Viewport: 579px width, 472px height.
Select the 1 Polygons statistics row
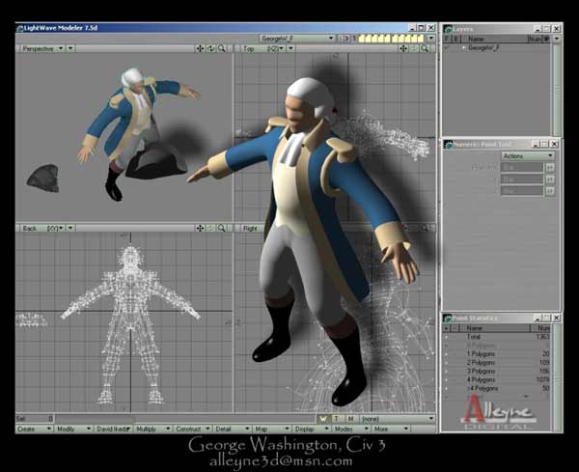point(497,354)
